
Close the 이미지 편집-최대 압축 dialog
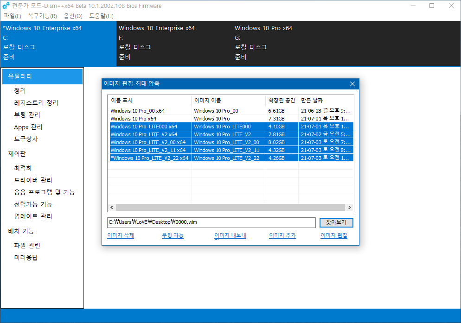(x=352, y=84)
